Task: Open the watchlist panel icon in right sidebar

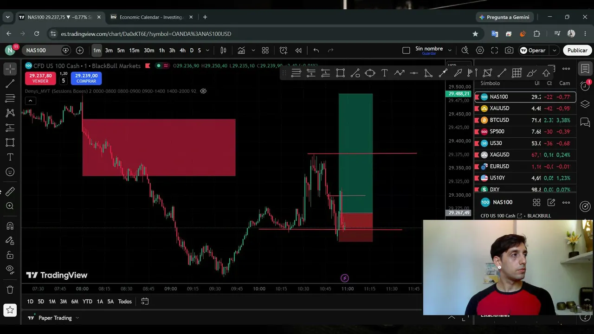Action: pyautogui.click(x=585, y=69)
